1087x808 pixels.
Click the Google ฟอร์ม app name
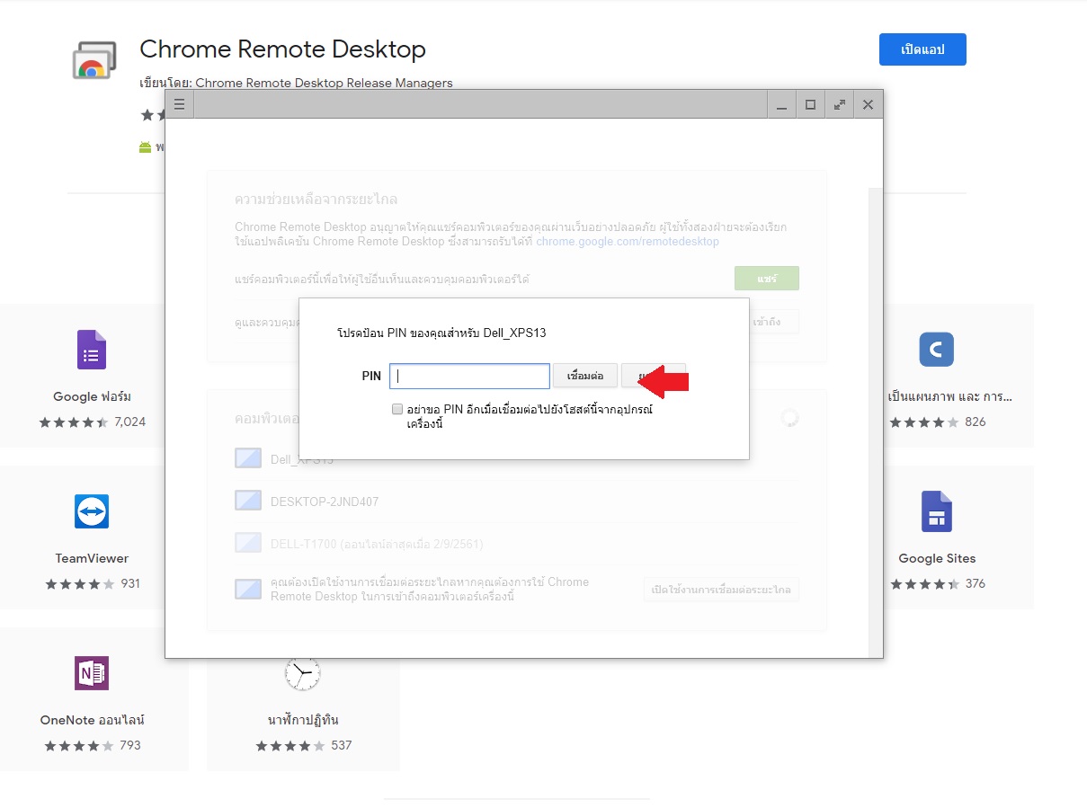click(92, 396)
